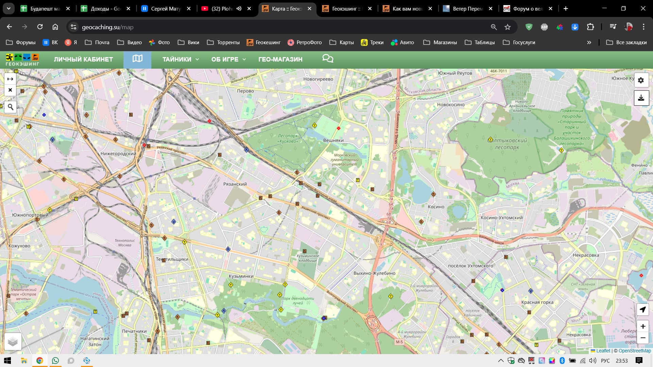Open ГЕО-МАГАЗИН menu item
Screen dimensions: 653x367
[280, 59]
